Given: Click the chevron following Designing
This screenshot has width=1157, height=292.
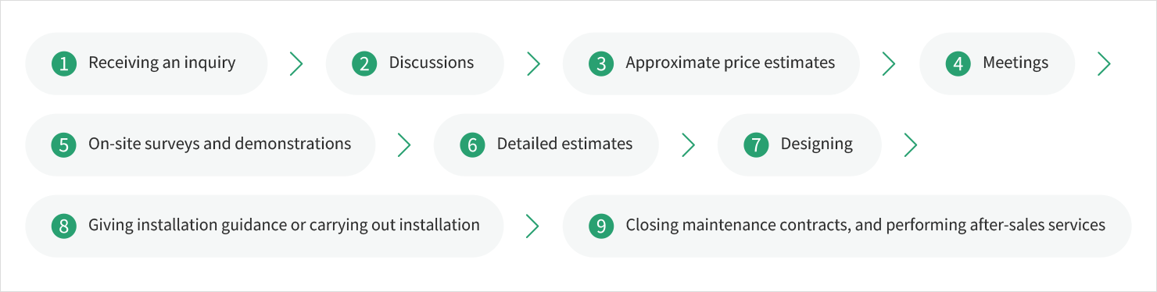Looking at the screenshot, I should coord(910,145).
